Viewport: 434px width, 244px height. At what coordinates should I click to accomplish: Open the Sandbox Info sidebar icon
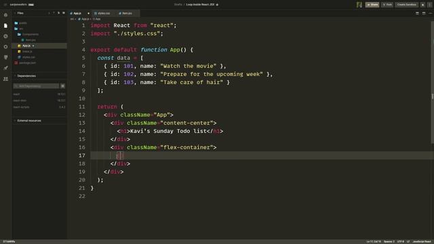pyautogui.click(x=5, y=15)
